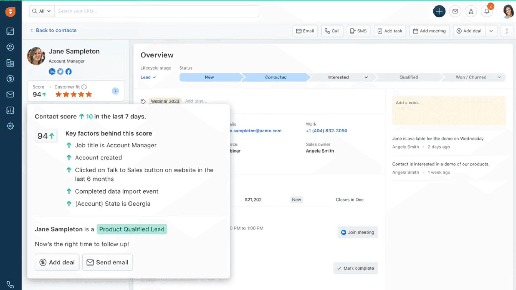
Task: Click the blue plus quick-add button
Action: click(439, 11)
